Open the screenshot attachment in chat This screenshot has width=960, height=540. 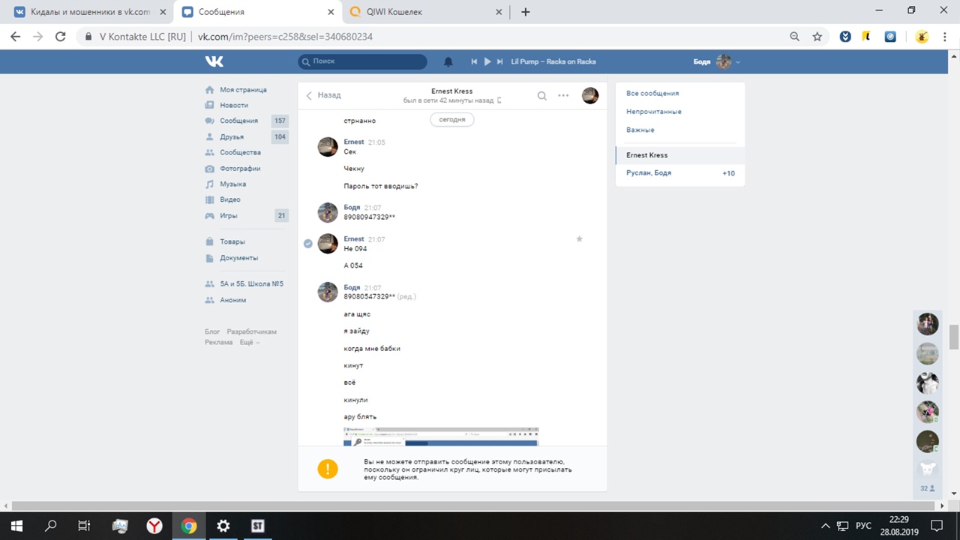pos(441,436)
